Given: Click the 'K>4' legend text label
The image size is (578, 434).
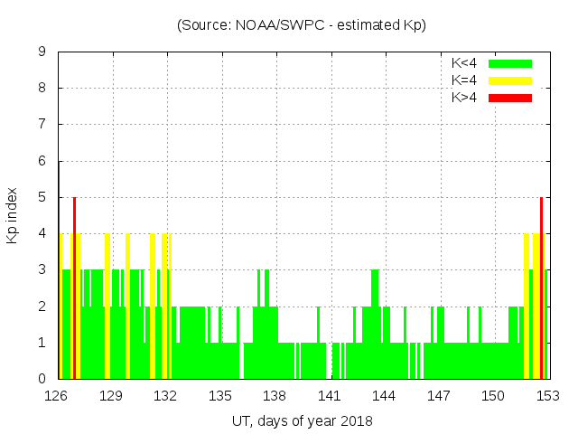Looking at the screenshot, I should click(x=464, y=98).
